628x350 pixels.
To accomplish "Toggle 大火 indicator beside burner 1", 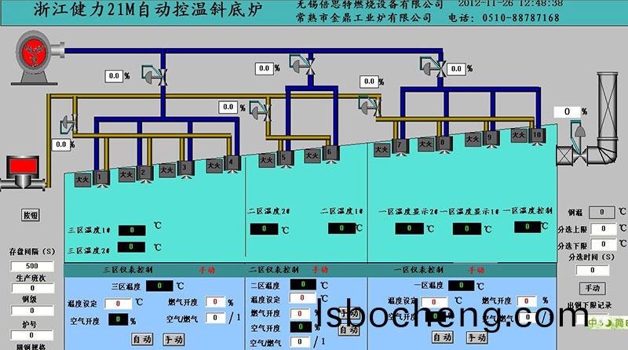I will point(83,180).
